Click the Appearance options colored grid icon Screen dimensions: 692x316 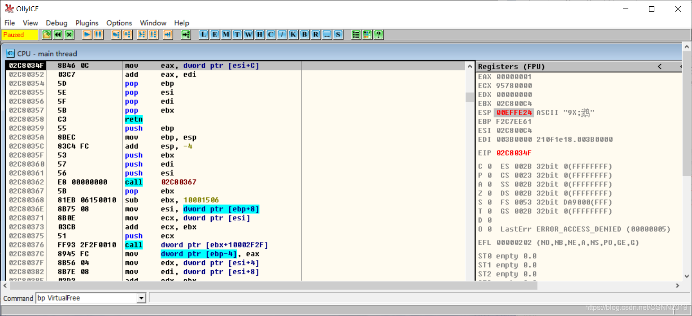coord(367,35)
